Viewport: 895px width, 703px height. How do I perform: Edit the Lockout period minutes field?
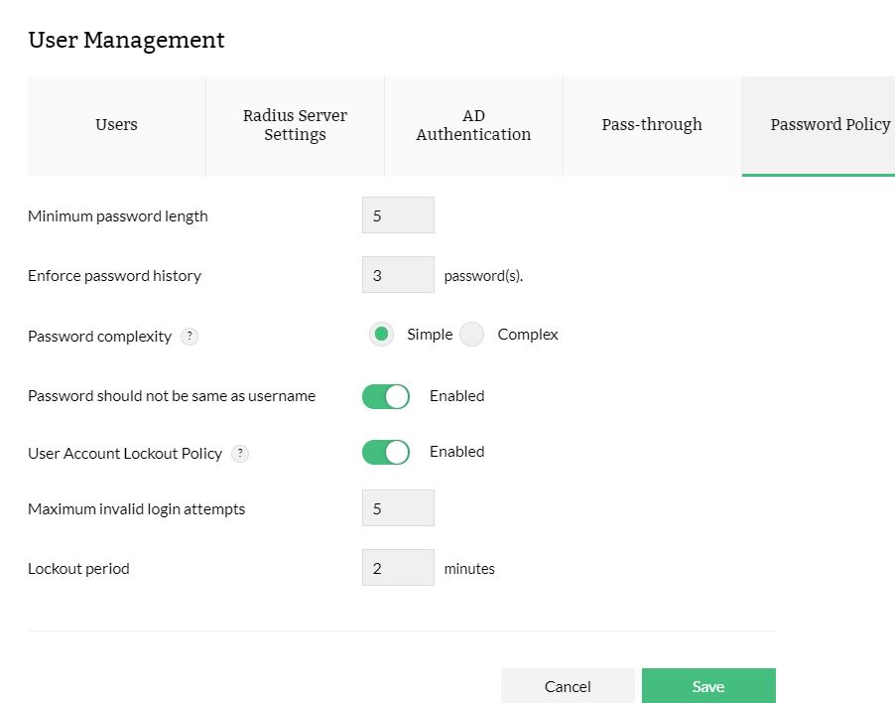(398, 568)
